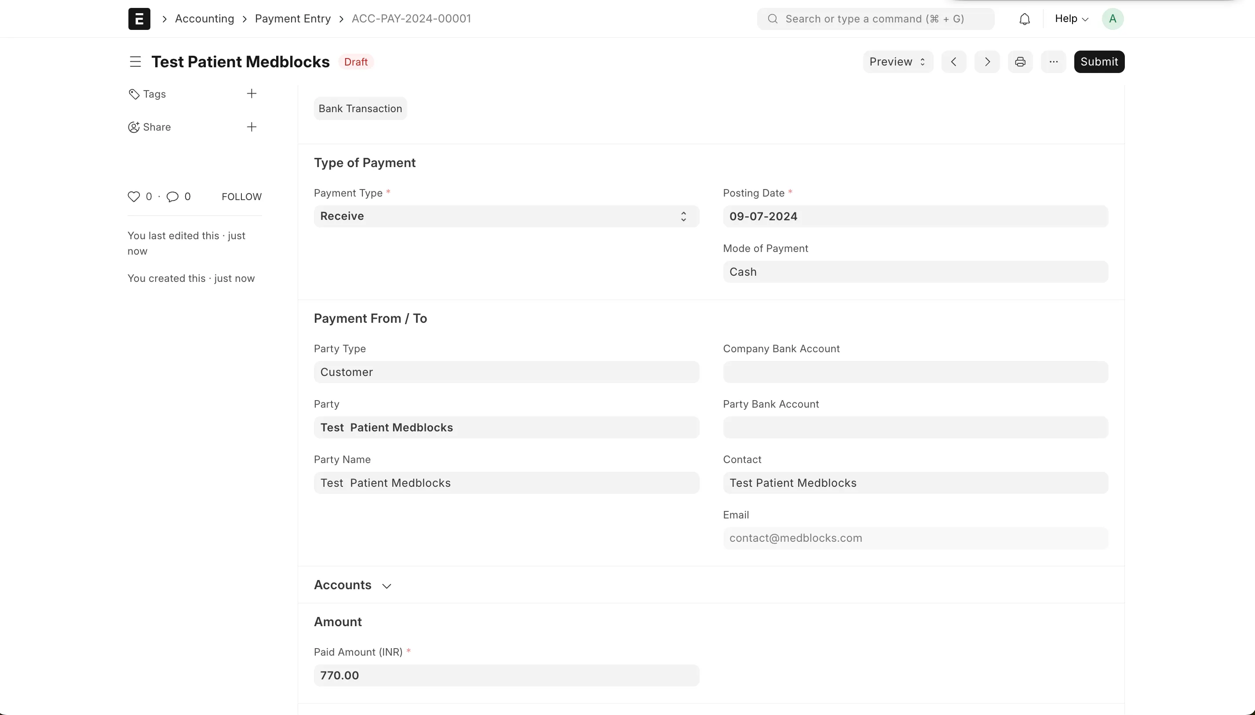
Task: Open the more options ellipsis menu
Action: pos(1053,62)
